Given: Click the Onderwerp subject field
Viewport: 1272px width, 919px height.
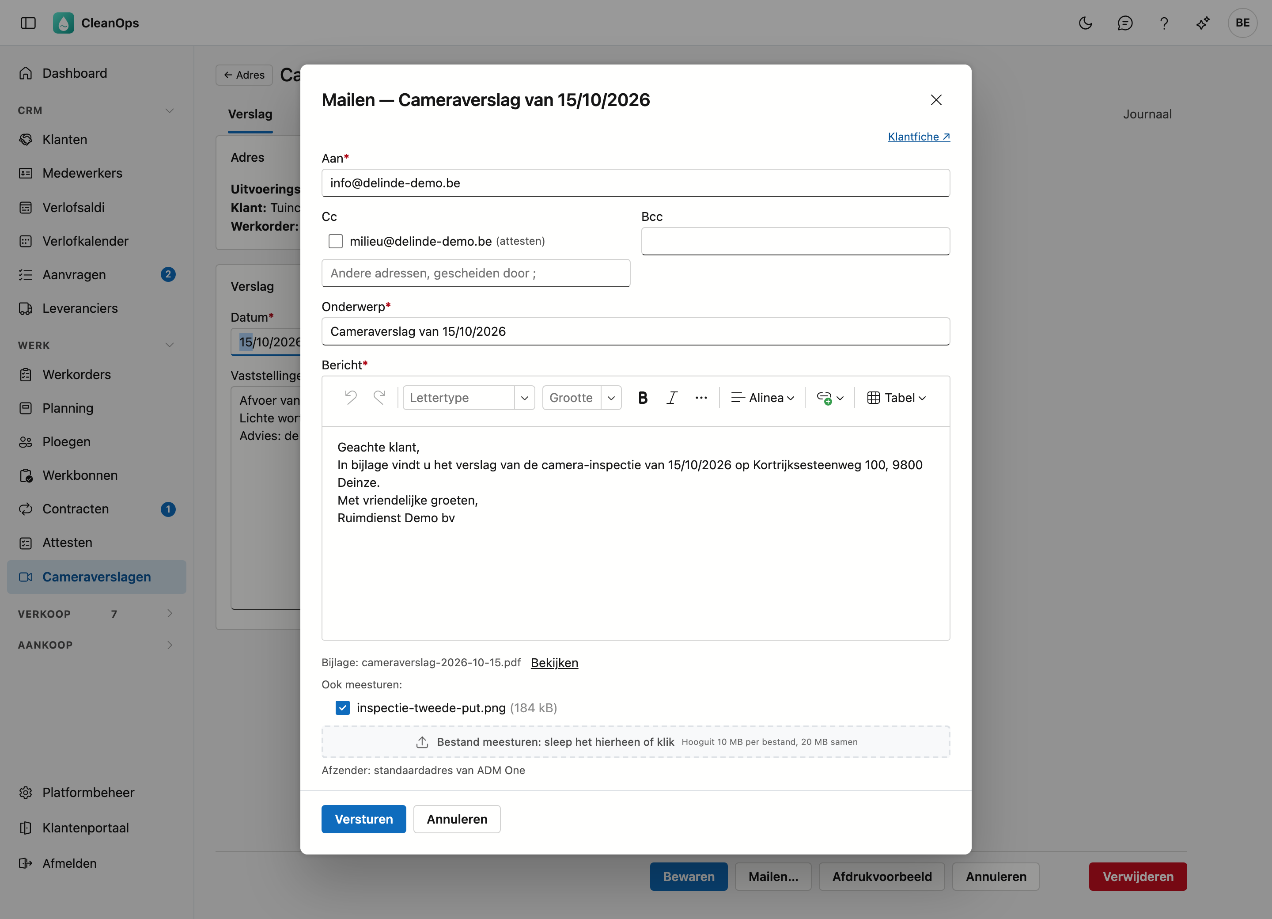Looking at the screenshot, I should click(x=636, y=331).
